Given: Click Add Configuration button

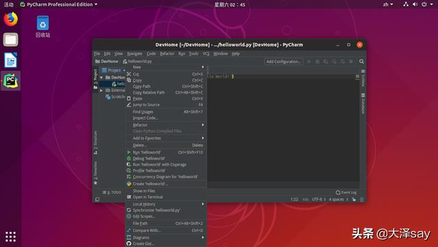Looking at the screenshot, I should click(x=283, y=62).
